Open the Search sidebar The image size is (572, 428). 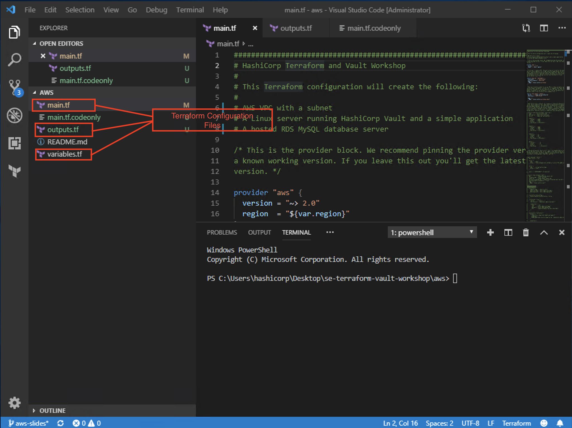[15, 59]
